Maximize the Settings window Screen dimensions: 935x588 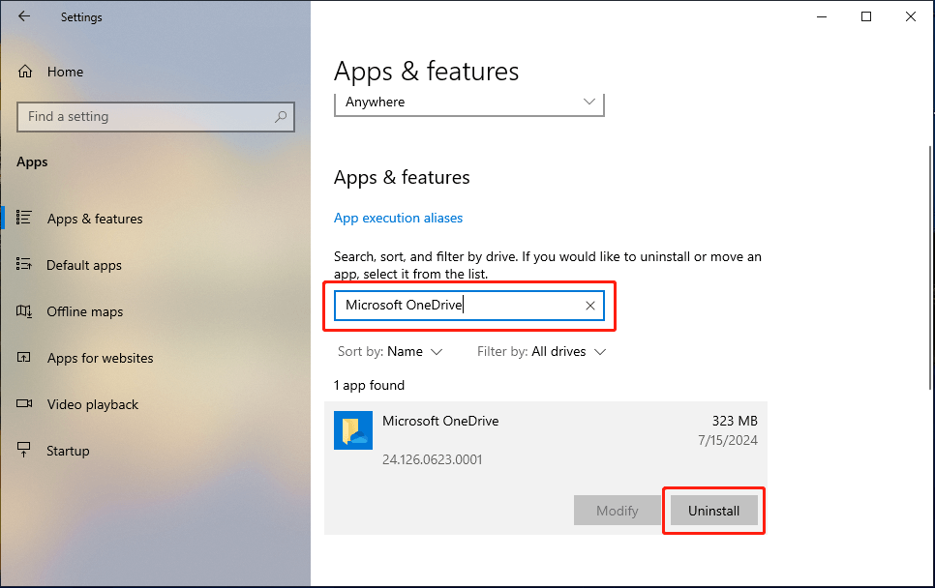point(866,16)
